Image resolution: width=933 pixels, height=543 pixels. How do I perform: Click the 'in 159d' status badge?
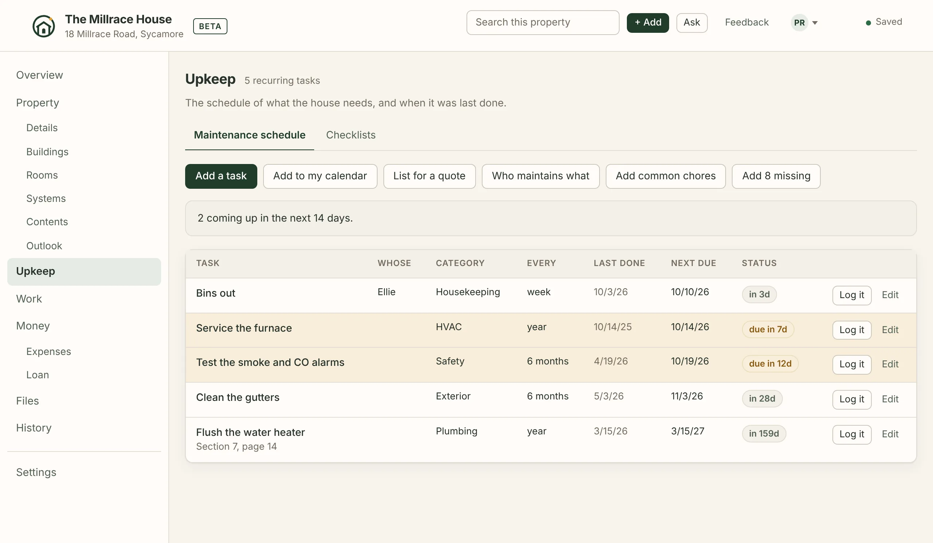pyautogui.click(x=764, y=433)
